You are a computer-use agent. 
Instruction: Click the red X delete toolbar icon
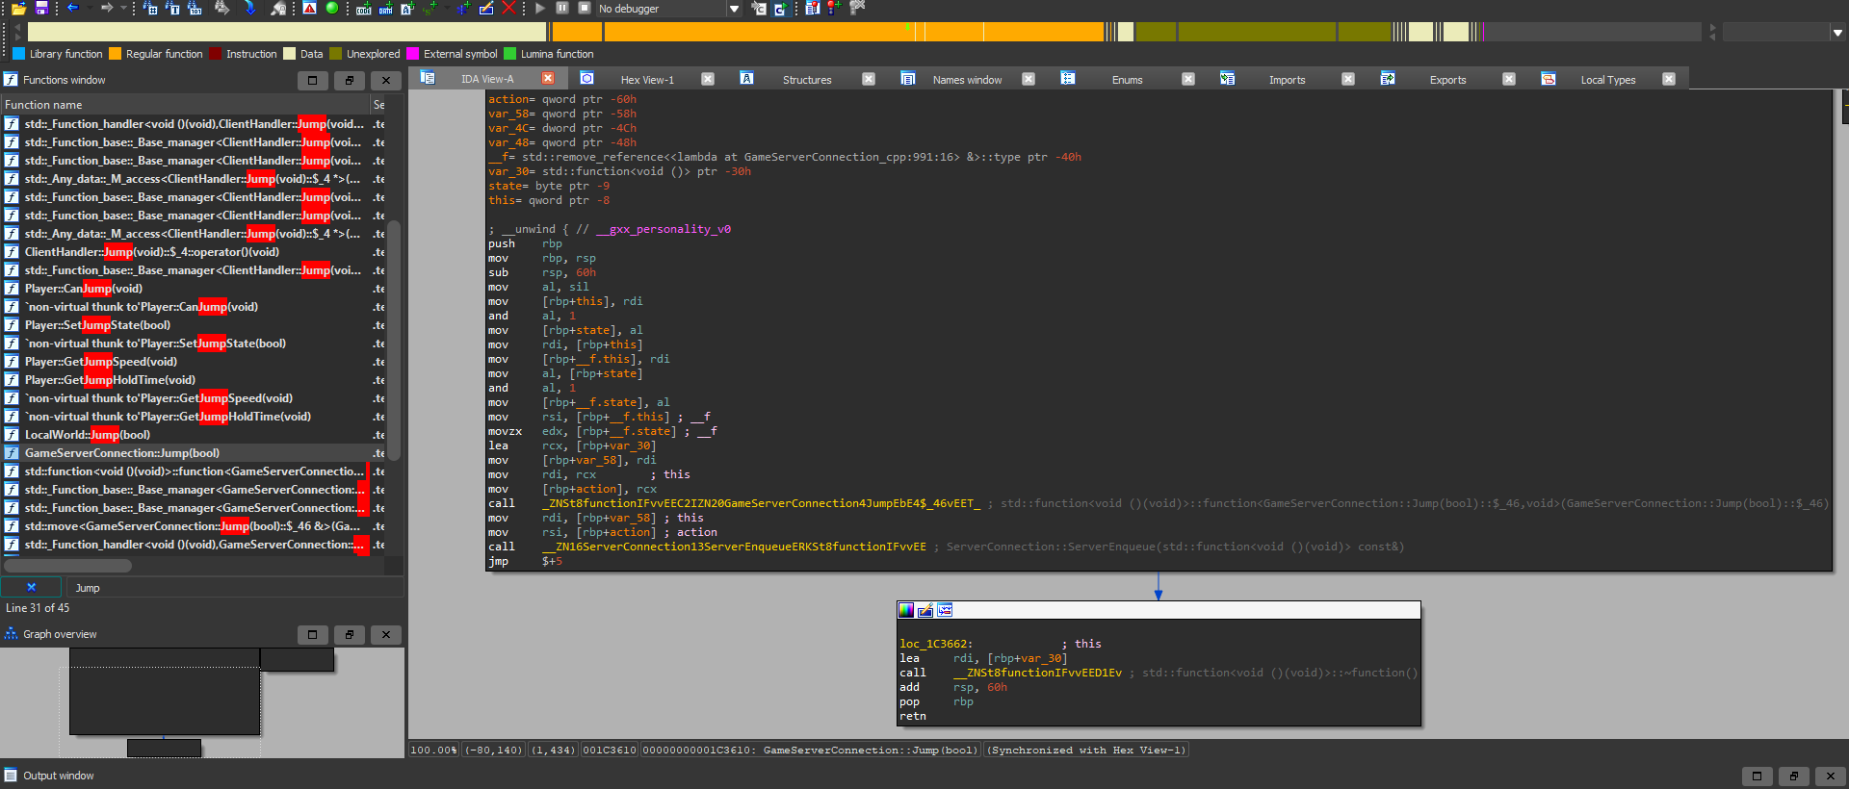(x=508, y=8)
